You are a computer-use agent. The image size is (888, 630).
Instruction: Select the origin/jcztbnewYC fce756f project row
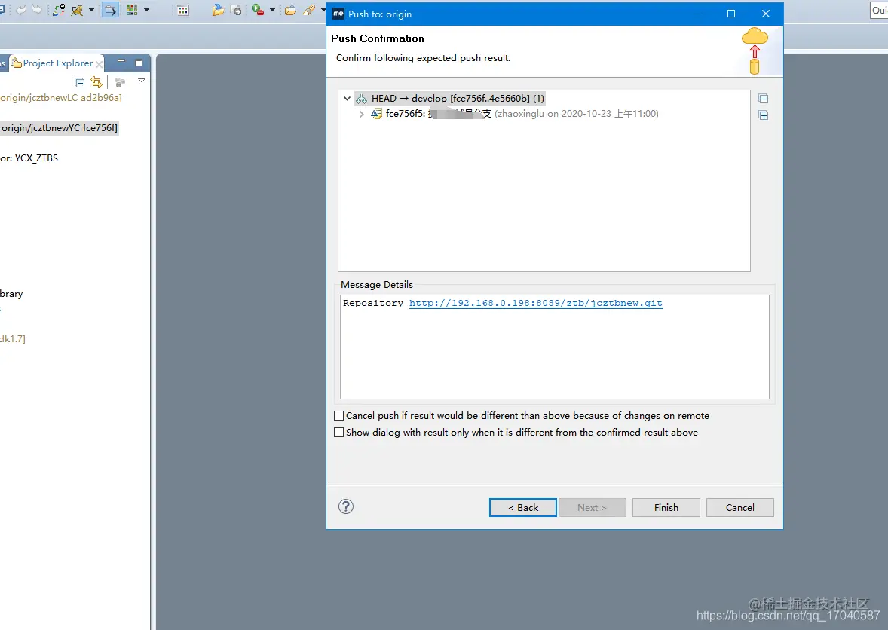(60, 128)
